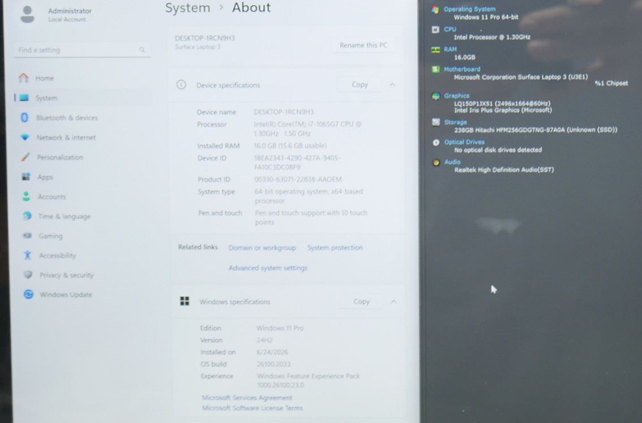Click the RAM module icon in Speccy
The image size is (642, 423).
[436, 50]
